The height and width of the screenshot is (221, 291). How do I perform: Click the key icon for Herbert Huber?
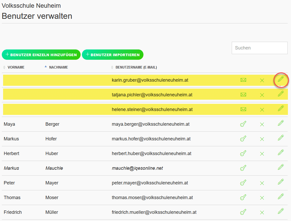(243, 153)
